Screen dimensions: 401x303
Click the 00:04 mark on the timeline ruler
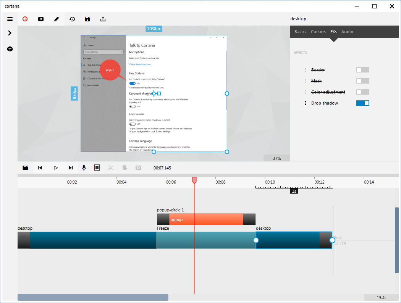(121, 182)
